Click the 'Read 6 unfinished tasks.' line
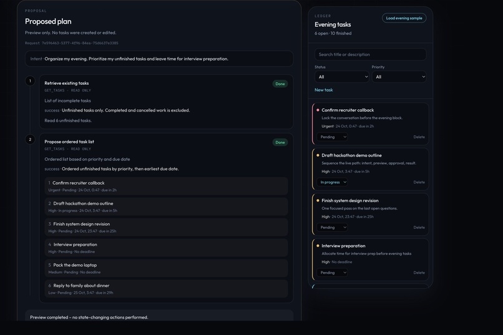The width and height of the screenshot is (503, 335). pyautogui.click(x=68, y=120)
